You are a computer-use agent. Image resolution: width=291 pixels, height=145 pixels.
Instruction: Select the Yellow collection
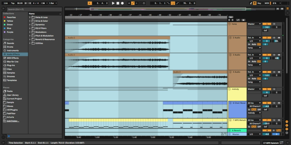pos(10,21)
